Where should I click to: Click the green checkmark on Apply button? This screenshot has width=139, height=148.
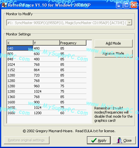coord(94,140)
